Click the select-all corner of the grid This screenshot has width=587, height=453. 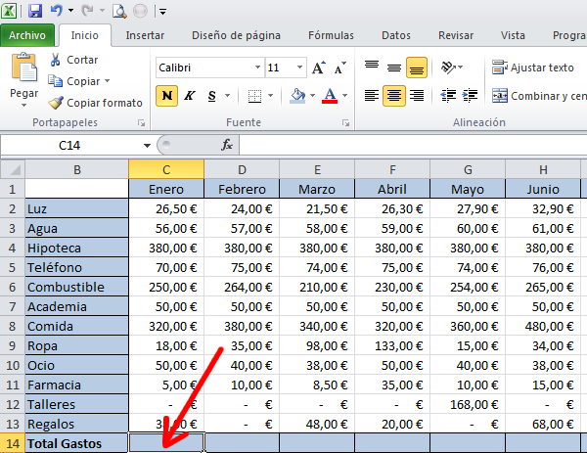[13, 169]
